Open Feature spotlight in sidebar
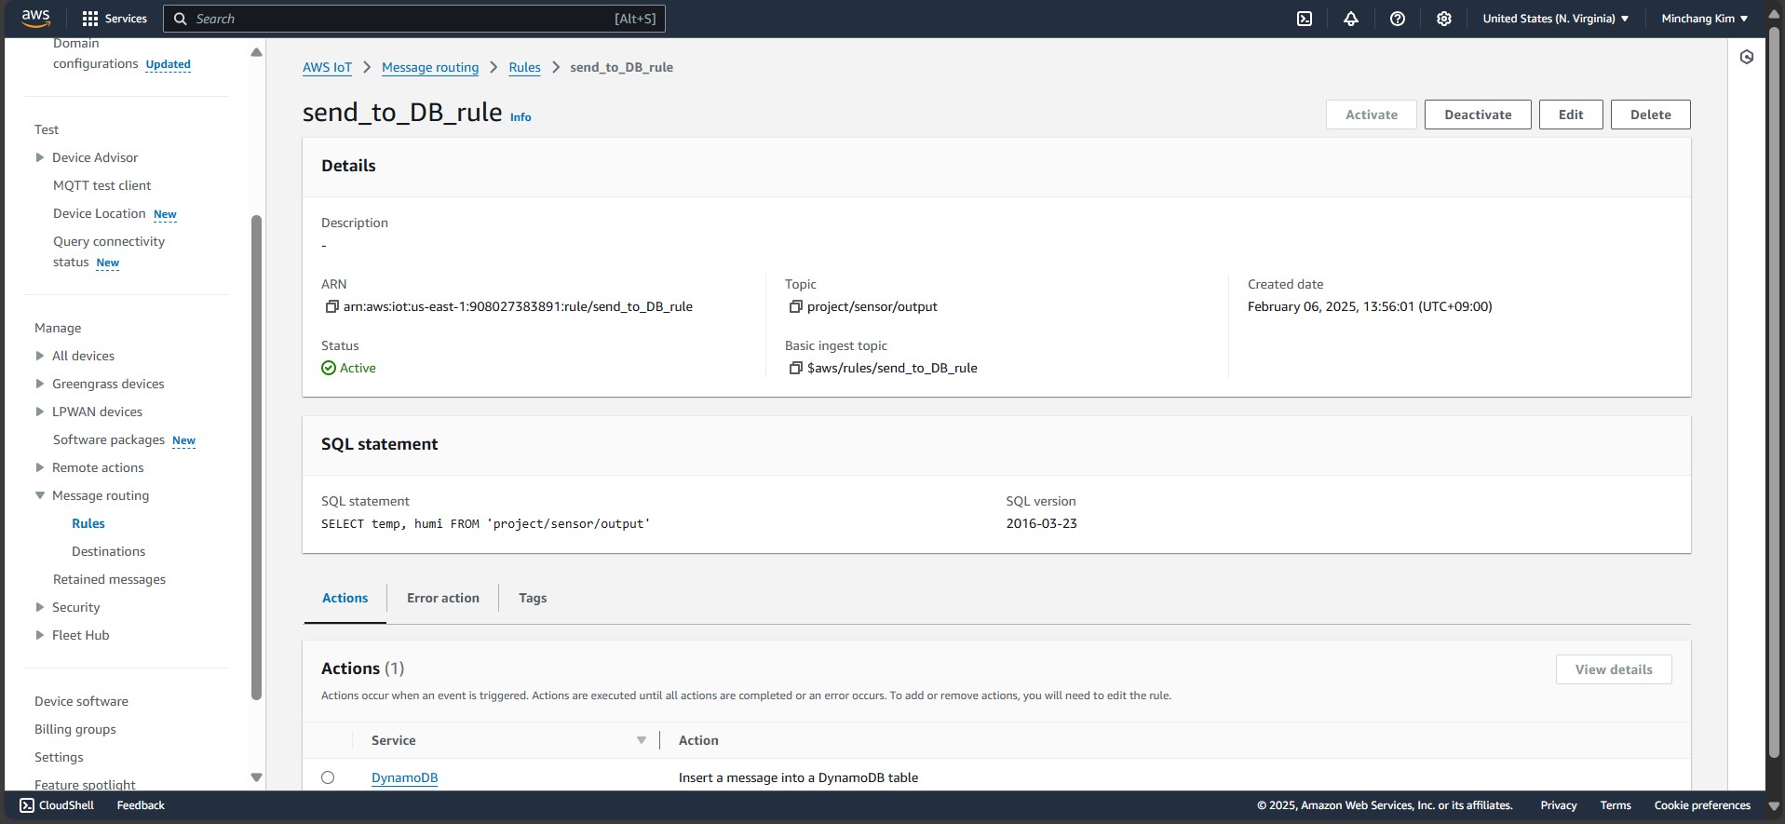The image size is (1785, 824). click(x=85, y=784)
